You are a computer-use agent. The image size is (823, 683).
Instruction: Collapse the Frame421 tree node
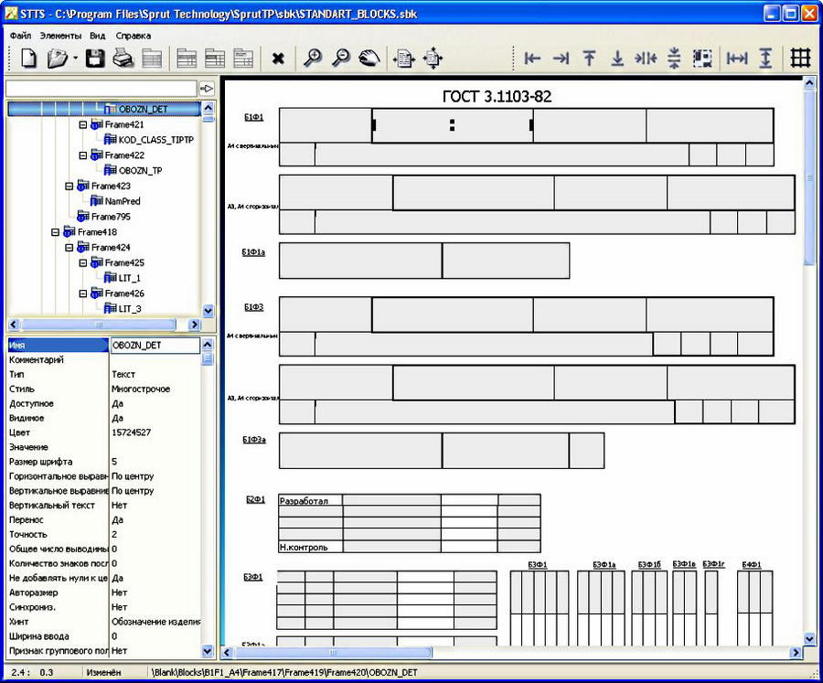[x=83, y=124]
